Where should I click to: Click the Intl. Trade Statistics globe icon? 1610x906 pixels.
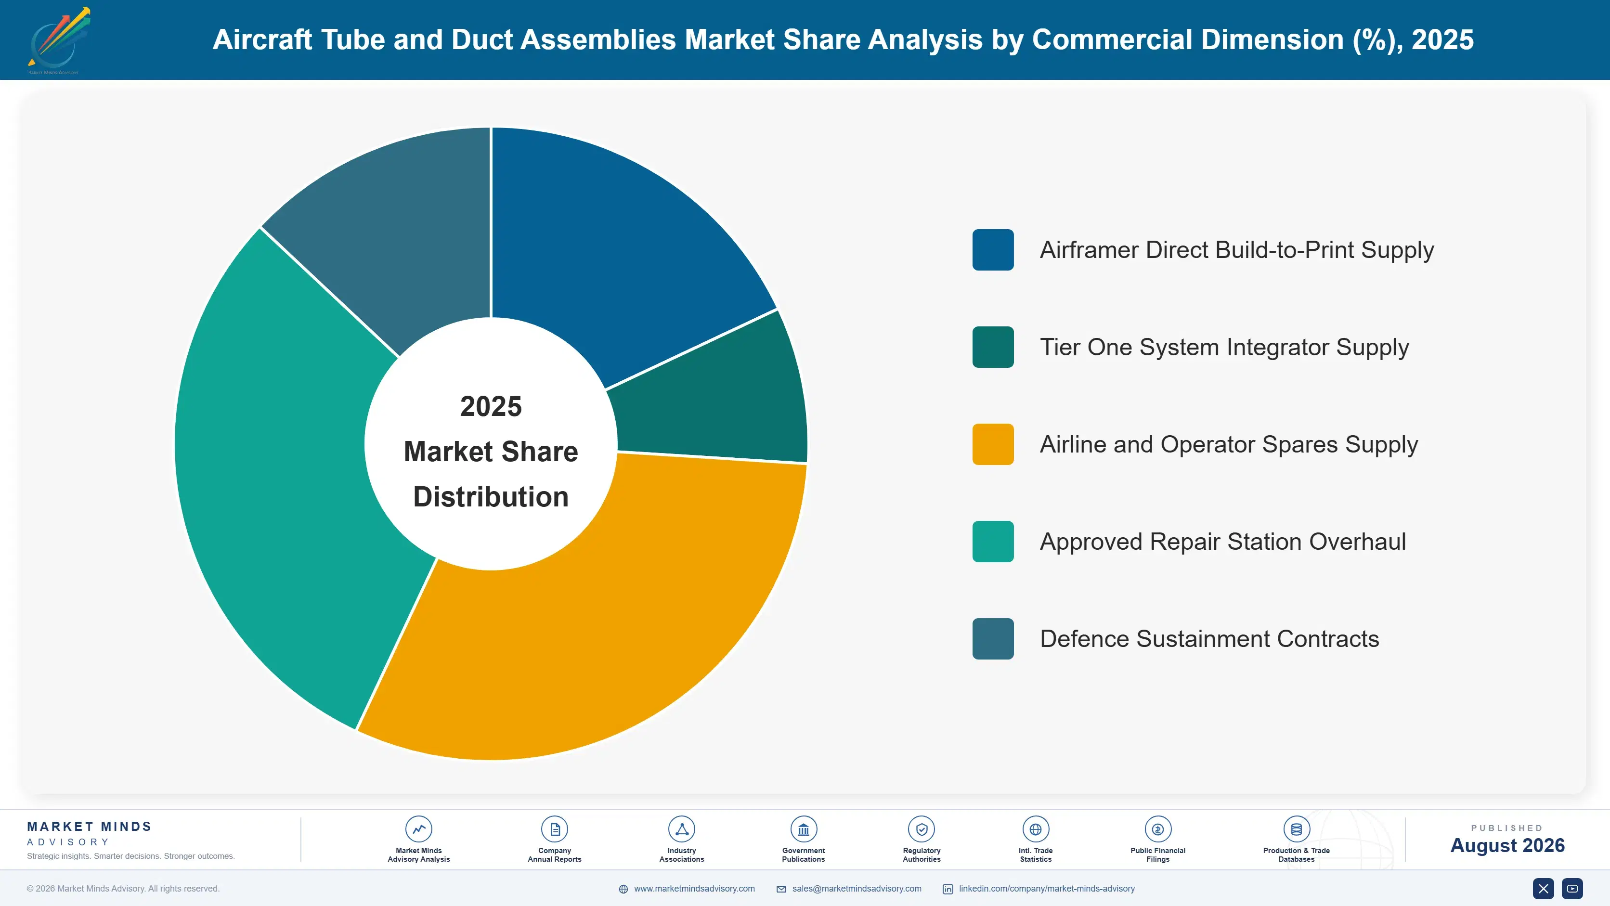1036,829
